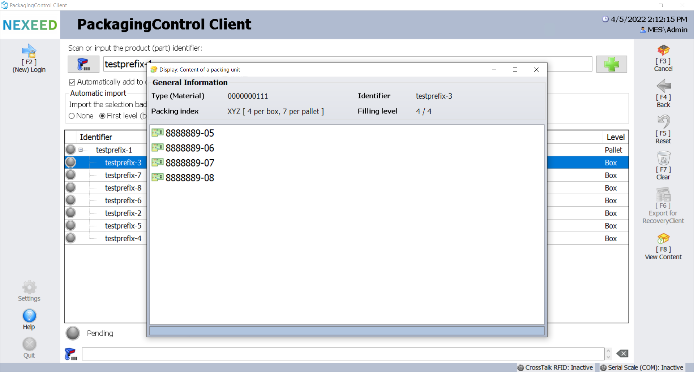Click the F7 Clear trash icon
Viewport: 694px width, 372px height.
click(x=663, y=158)
